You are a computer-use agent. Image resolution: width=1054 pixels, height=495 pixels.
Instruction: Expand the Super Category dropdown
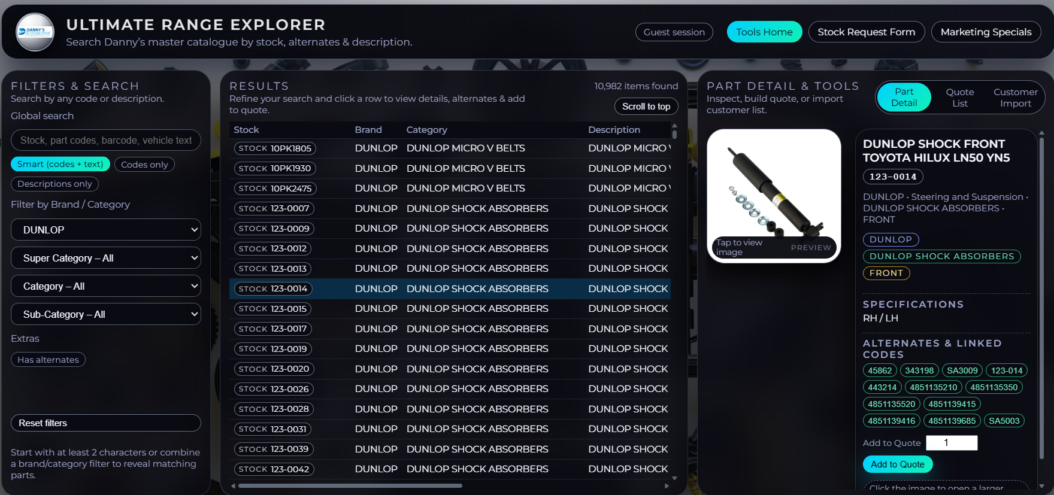click(106, 258)
